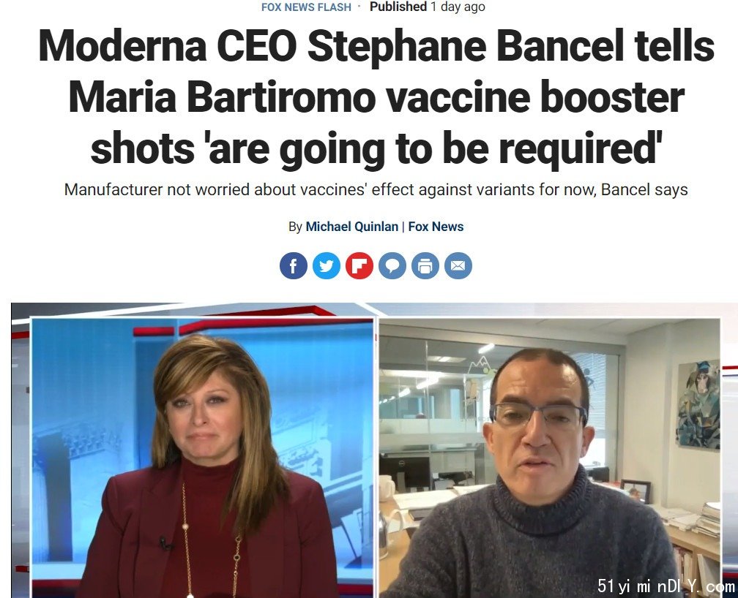Screen dimensions: 738x598
Task: Click the framed photo on the office desk
Action: click(635, 491)
